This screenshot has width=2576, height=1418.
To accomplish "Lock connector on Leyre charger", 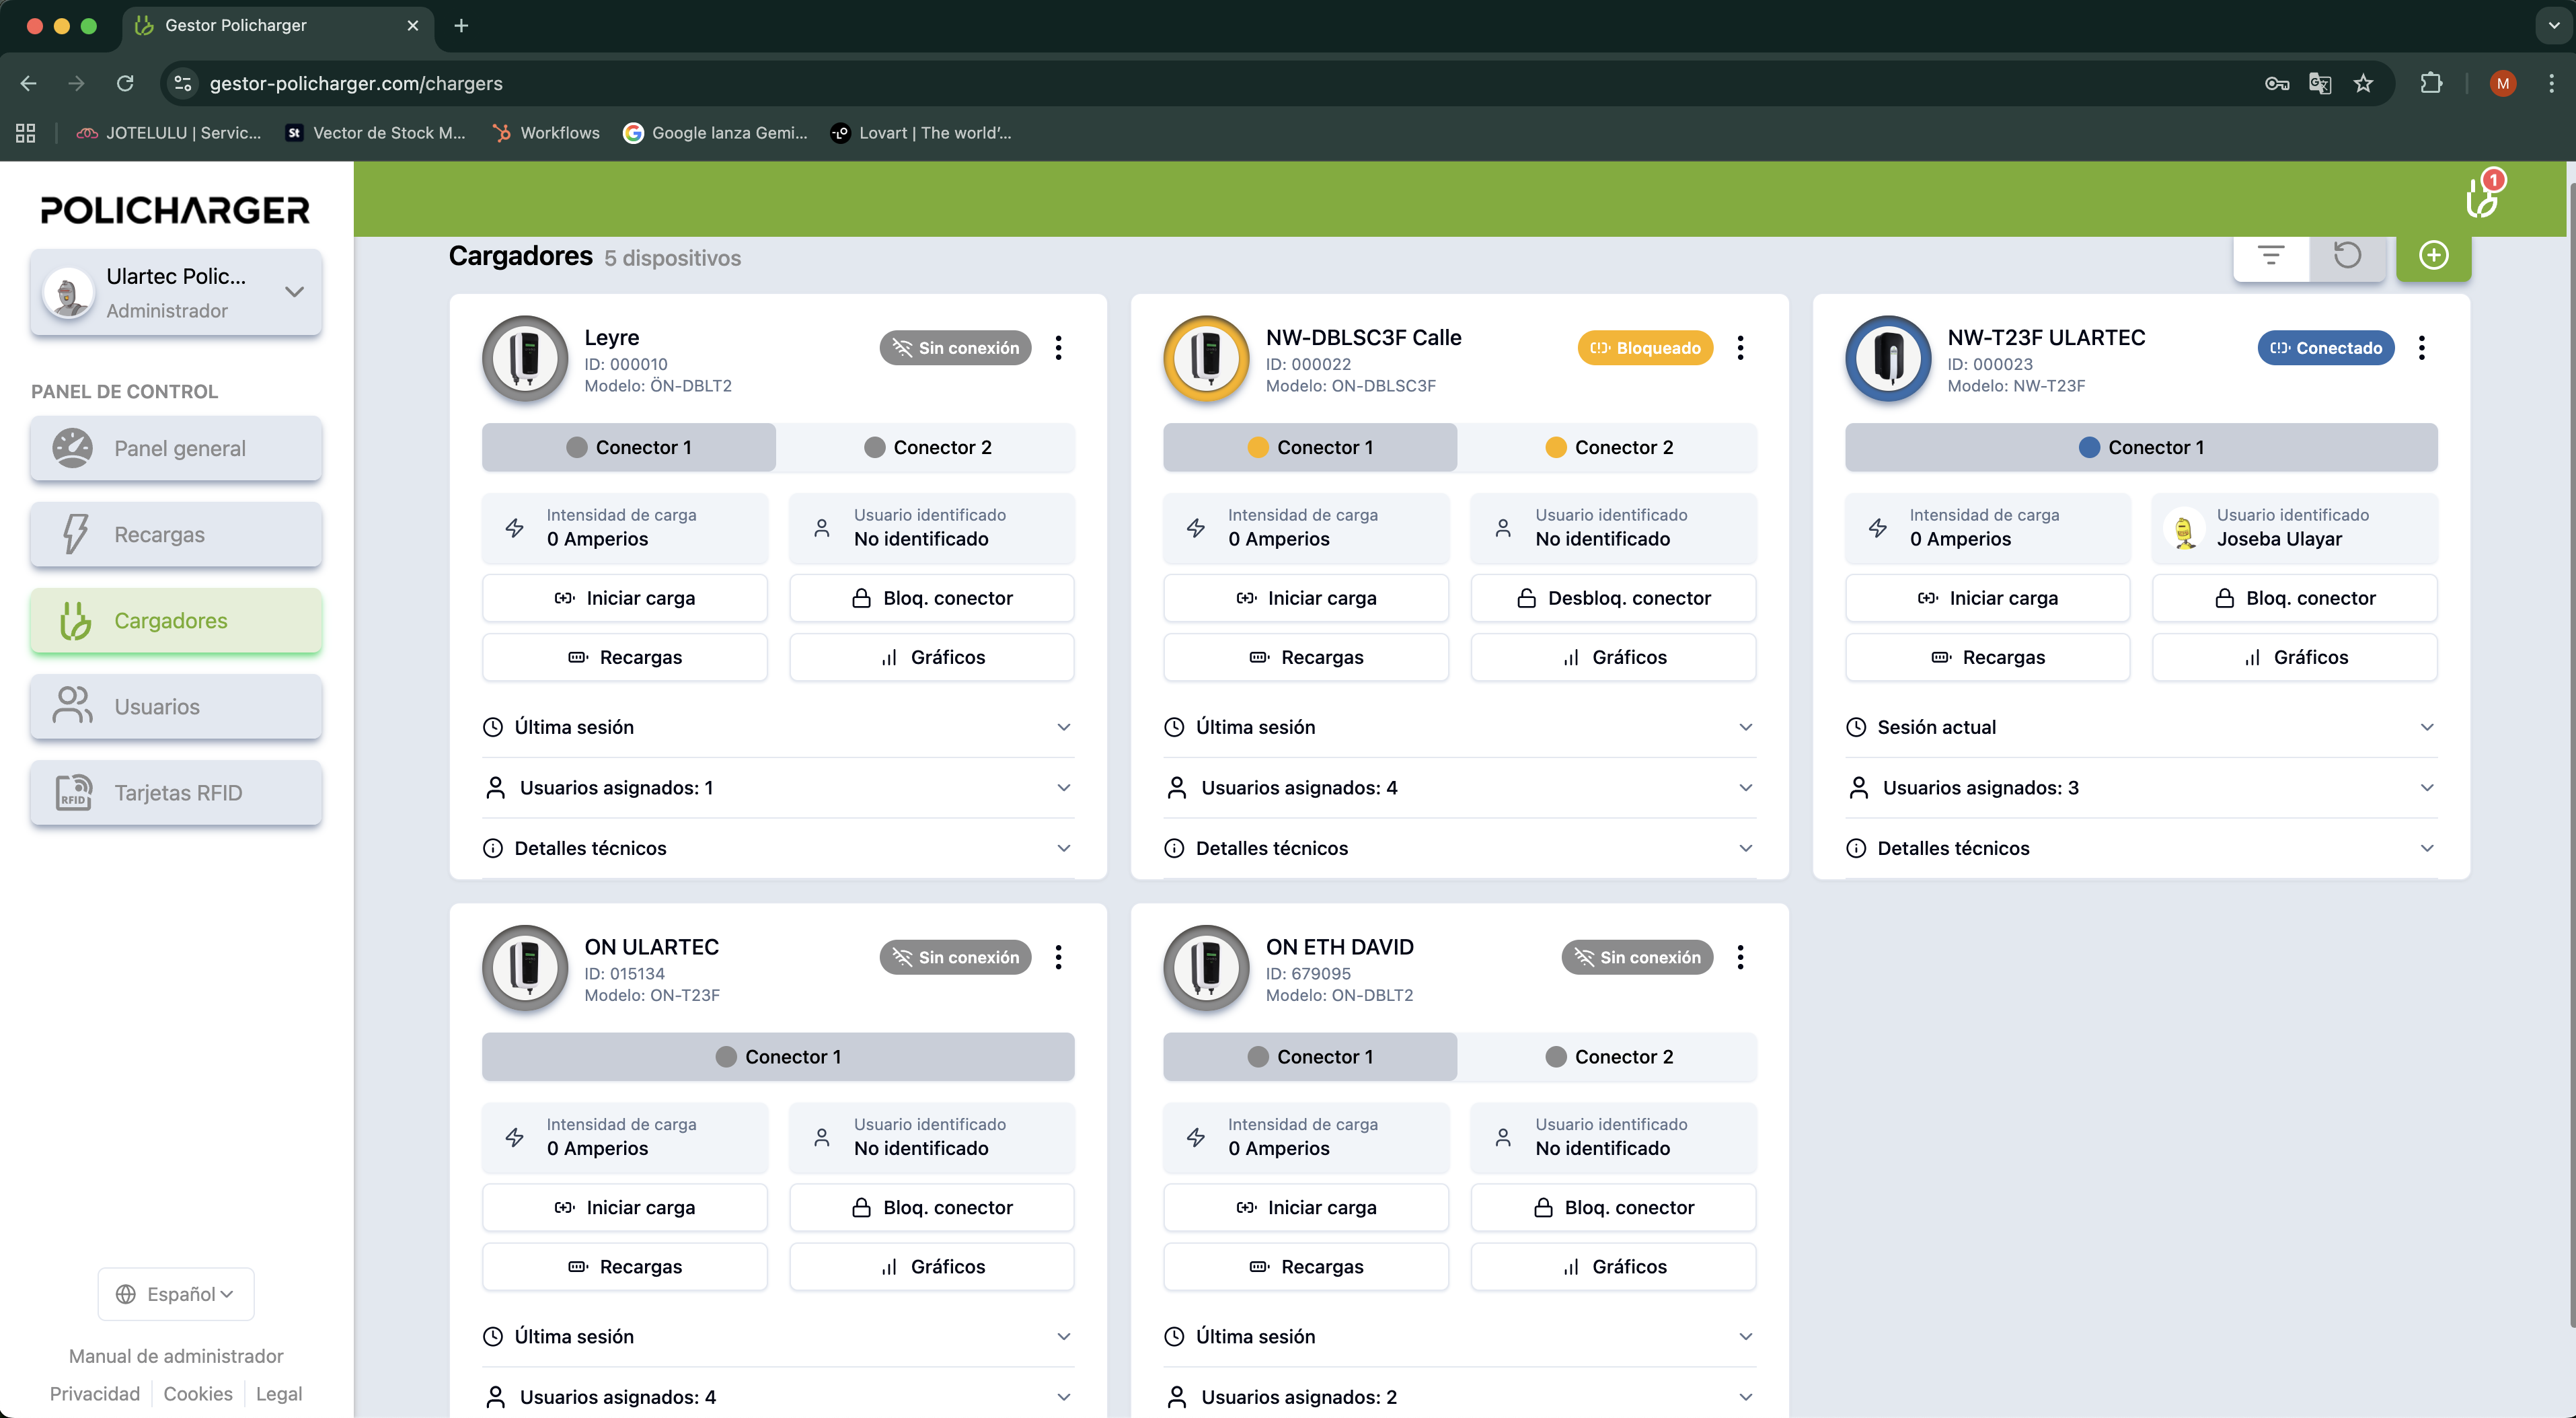I will click(931, 598).
